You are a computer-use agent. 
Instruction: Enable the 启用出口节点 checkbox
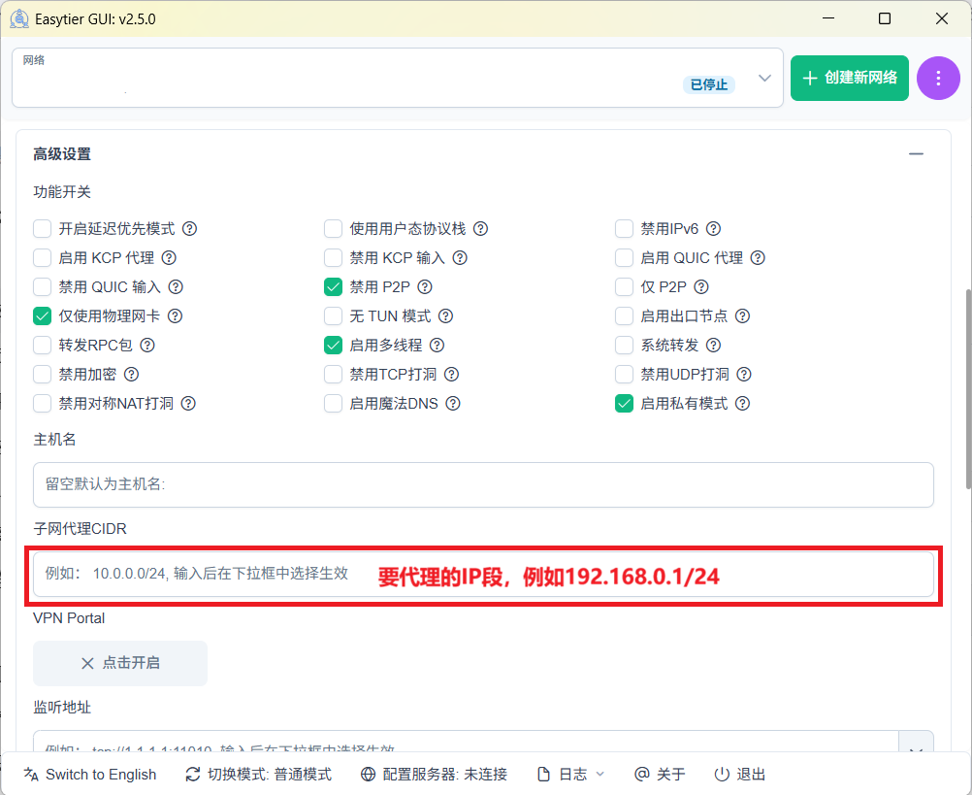coord(624,316)
